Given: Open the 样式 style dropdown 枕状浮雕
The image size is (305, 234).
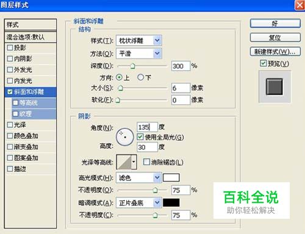Looking at the screenshot, I should tap(139, 41).
